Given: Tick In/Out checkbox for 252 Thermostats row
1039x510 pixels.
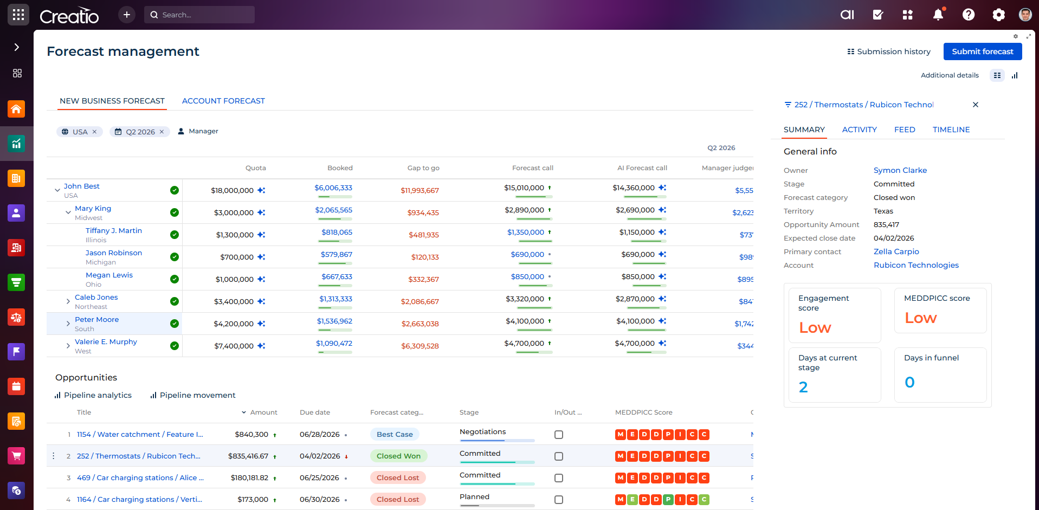Looking at the screenshot, I should [559, 456].
